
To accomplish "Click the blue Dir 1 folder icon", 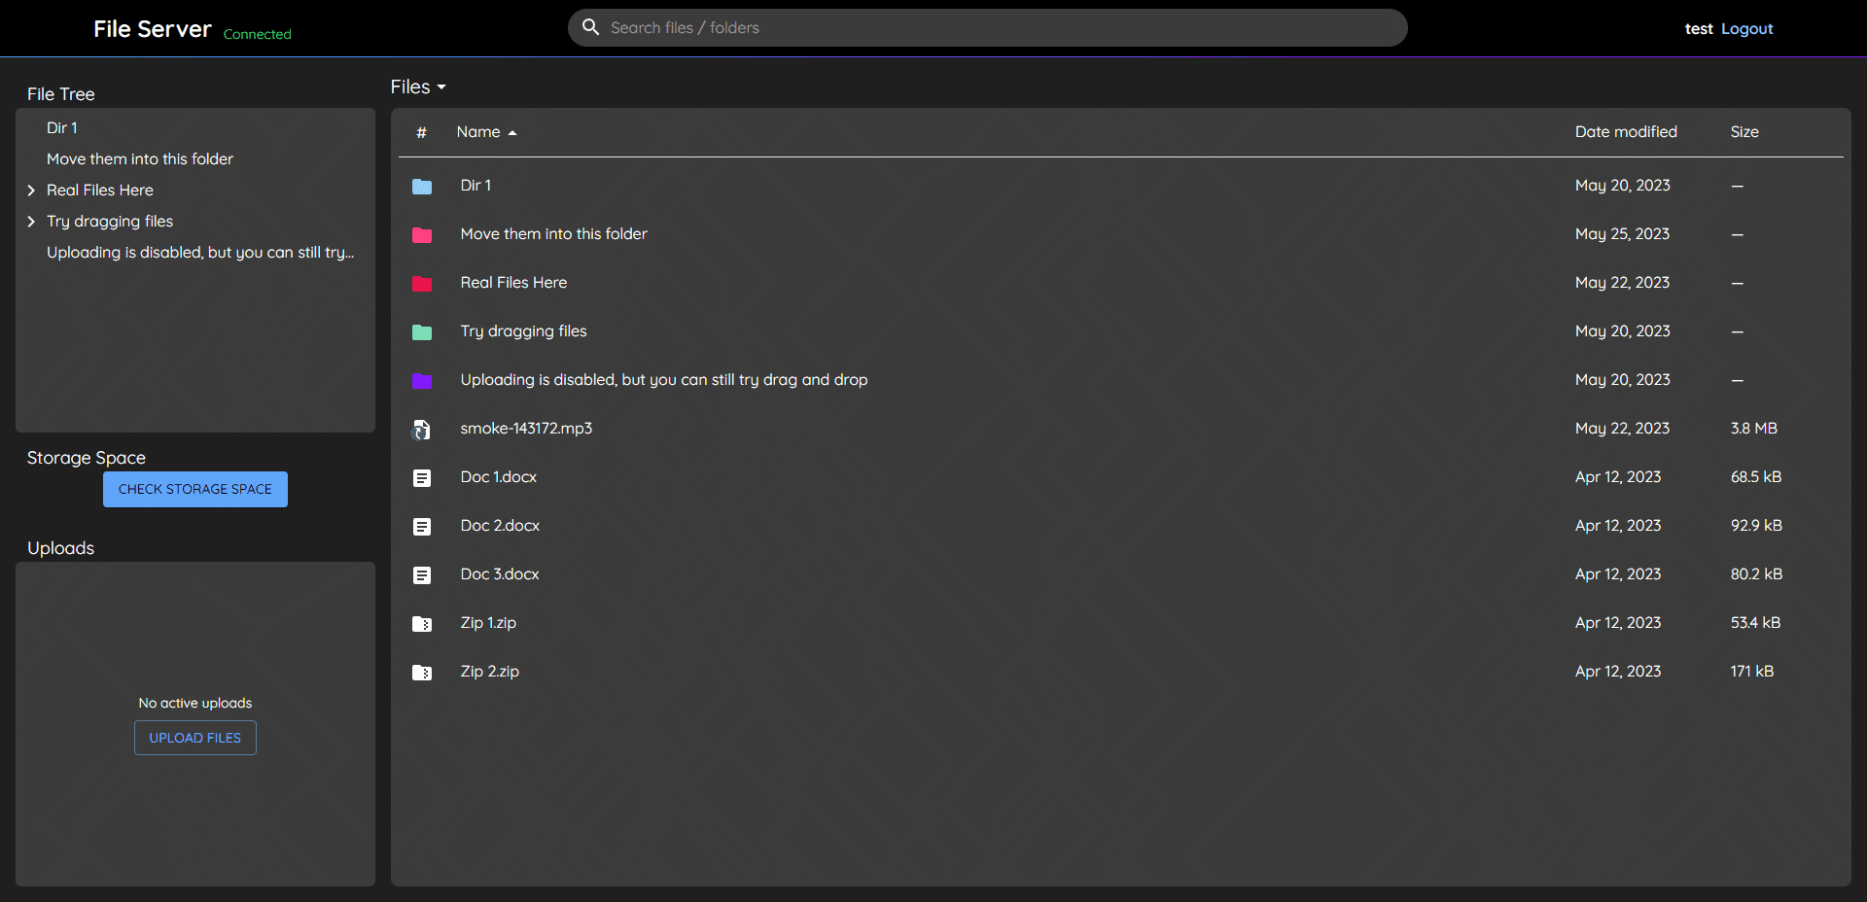I will point(422,187).
